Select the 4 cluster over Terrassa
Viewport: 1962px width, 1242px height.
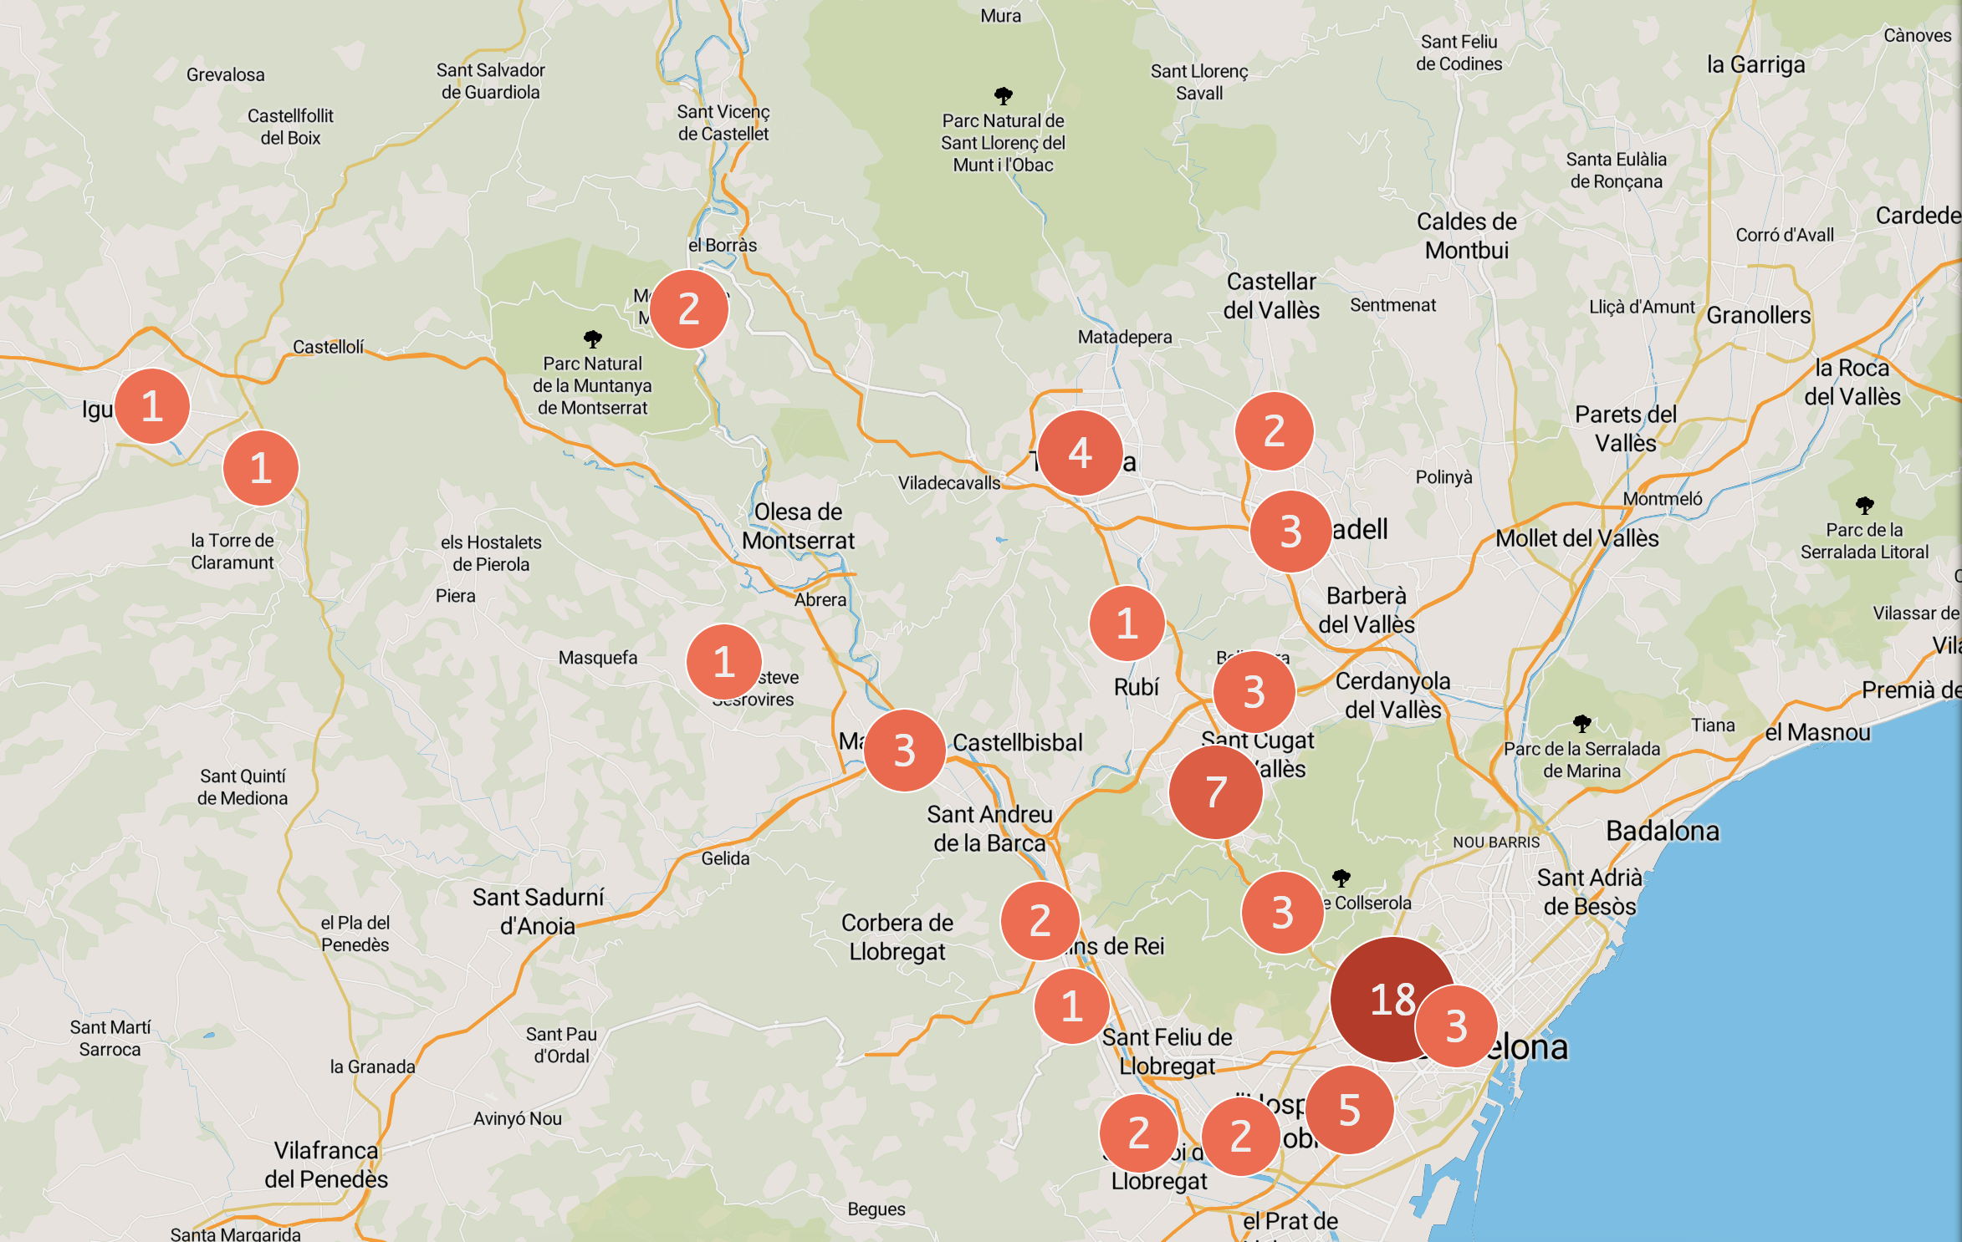pos(1080,452)
